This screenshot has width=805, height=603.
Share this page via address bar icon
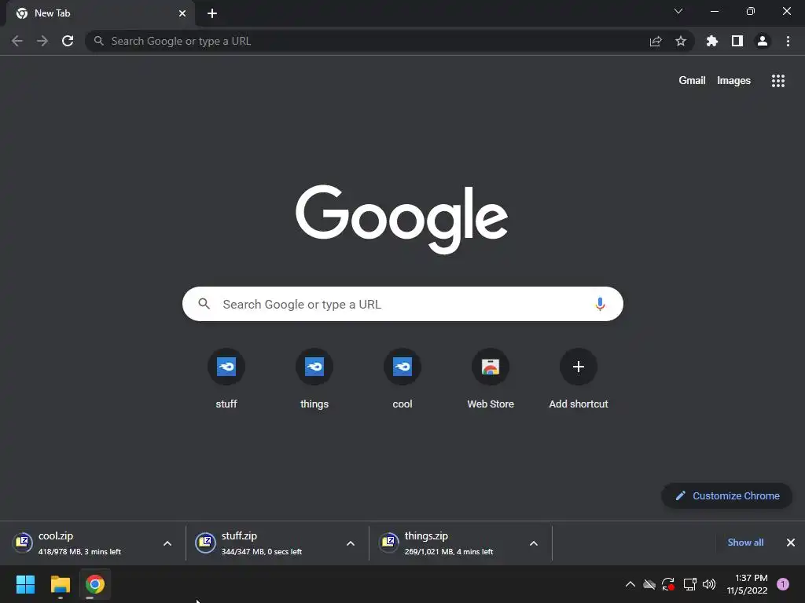point(656,41)
